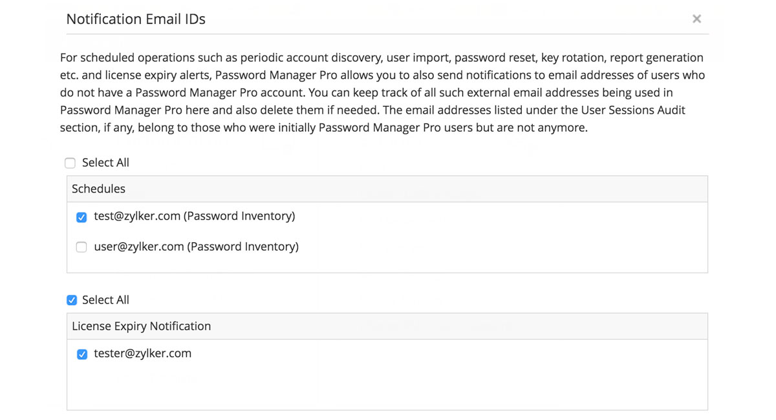Image resolution: width=776 pixels, height=420 pixels.
Task: Uncheck the tester@zylker.com checkbox
Action: click(x=82, y=354)
